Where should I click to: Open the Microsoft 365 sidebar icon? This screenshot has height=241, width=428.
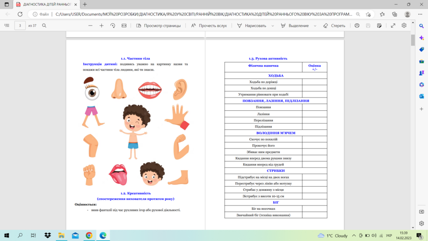click(x=422, y=85)
